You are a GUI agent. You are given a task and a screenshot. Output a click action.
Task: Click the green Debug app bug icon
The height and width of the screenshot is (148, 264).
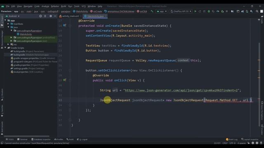(x=209, y=11)
